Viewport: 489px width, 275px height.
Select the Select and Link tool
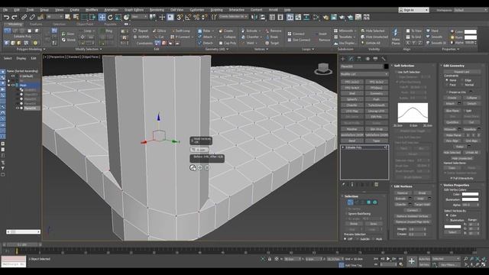(24, 17)
